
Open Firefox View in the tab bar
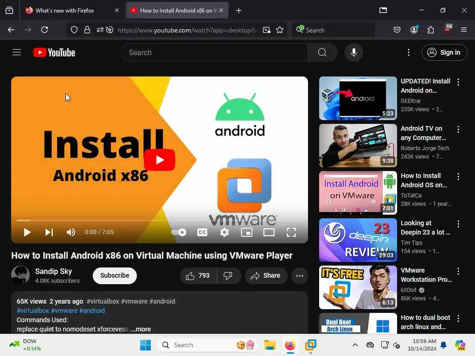tap(9, 10)
